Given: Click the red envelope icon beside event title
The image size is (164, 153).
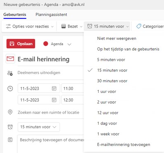Looking at the screenshot, I should pos(10,59).
